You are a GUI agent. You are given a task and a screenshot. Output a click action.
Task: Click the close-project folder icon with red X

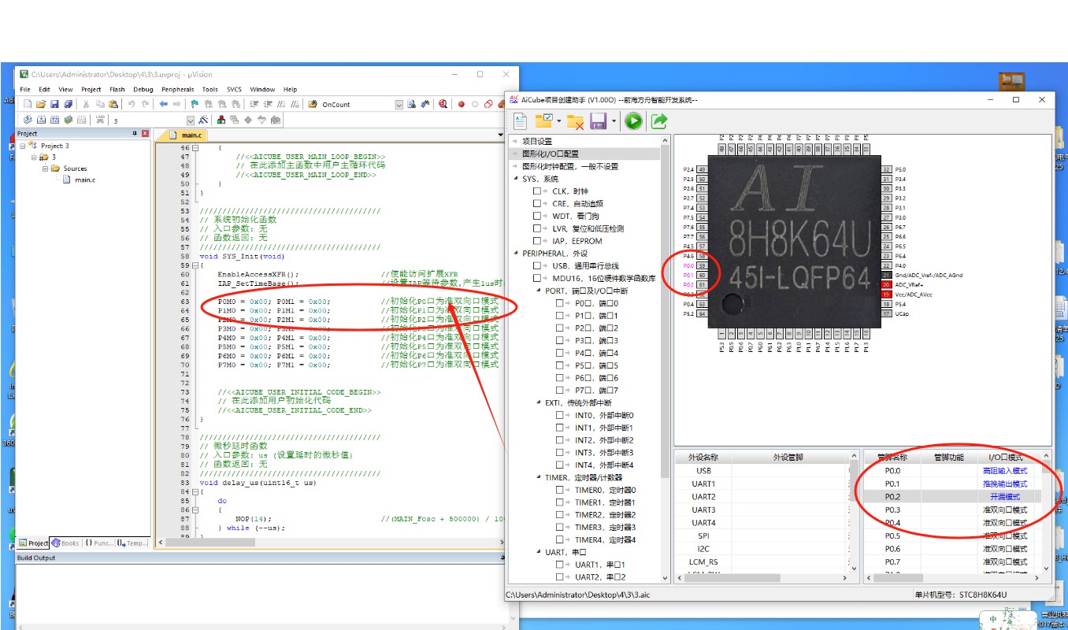(x=576, y=121)
